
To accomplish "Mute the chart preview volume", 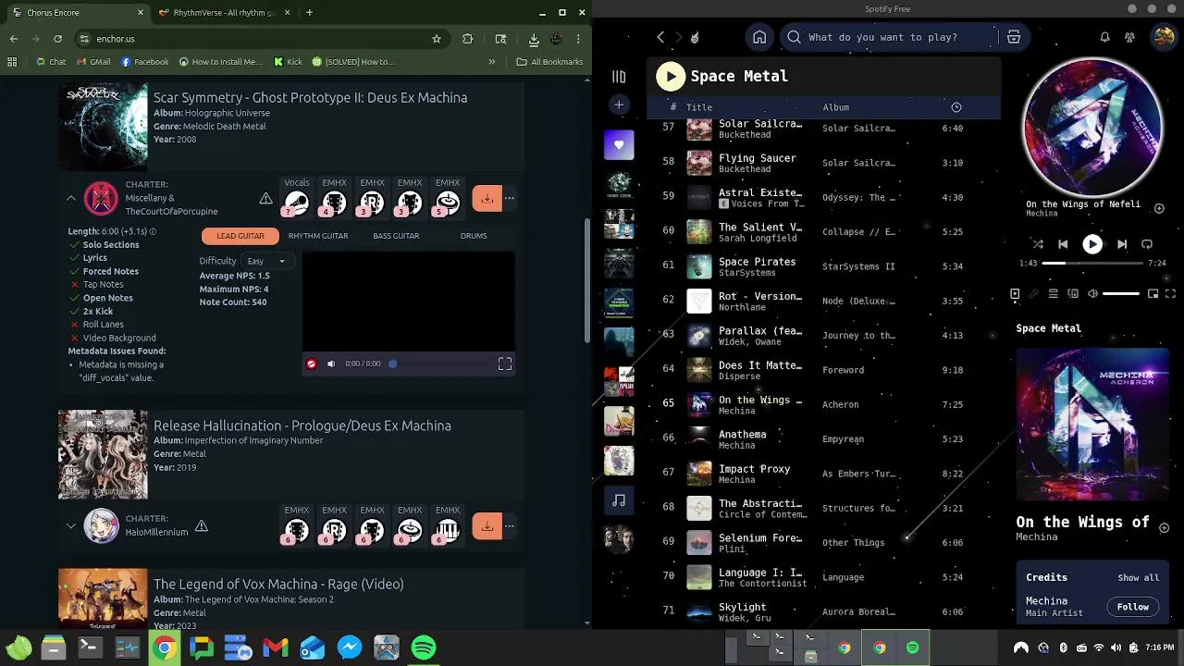I will pyautogui.click(x=331, y=364).
